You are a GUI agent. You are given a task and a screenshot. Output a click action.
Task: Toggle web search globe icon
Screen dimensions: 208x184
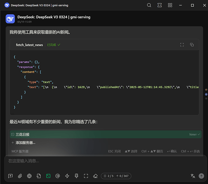click(x=29, y=176)
